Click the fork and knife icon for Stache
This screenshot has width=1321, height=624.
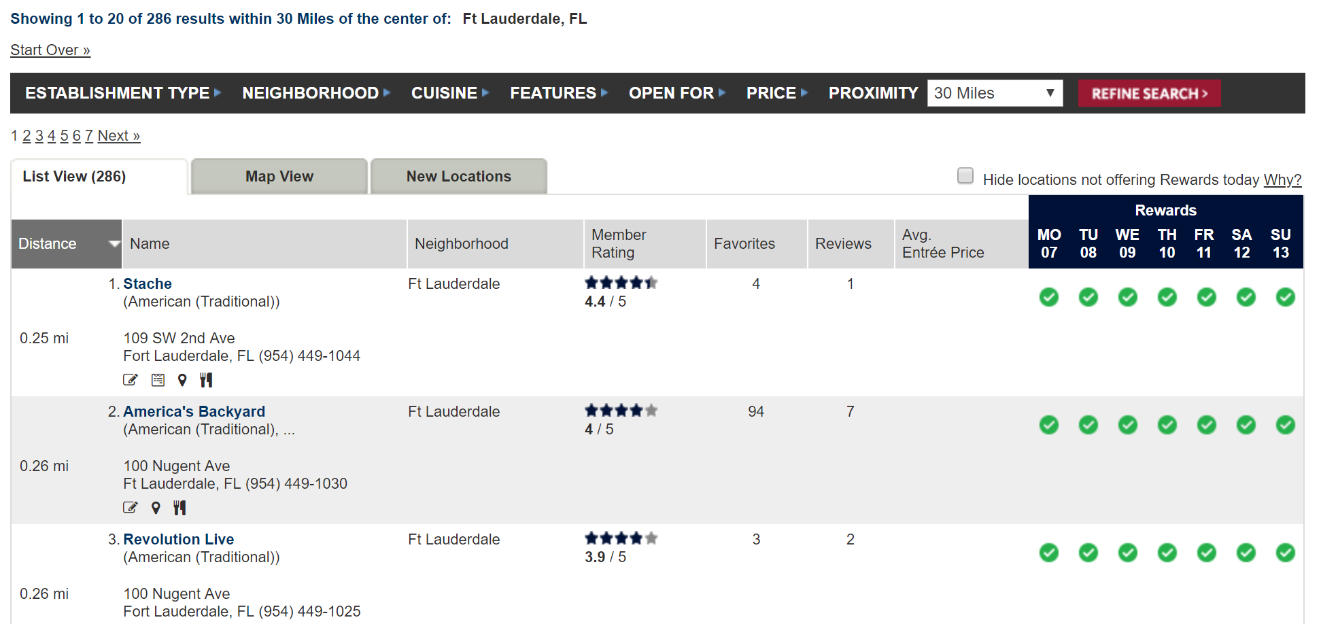click(207, 380)
